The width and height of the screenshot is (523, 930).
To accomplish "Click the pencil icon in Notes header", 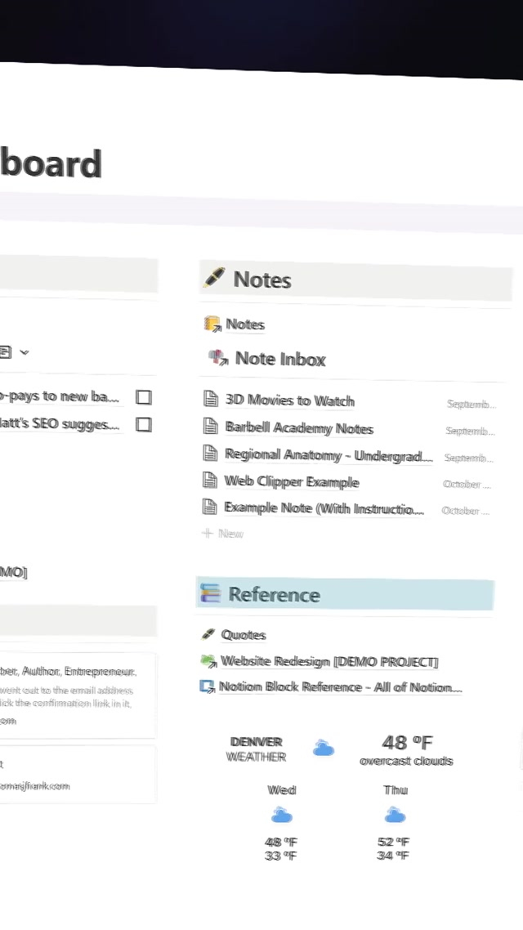I will [x=212, y=278].
